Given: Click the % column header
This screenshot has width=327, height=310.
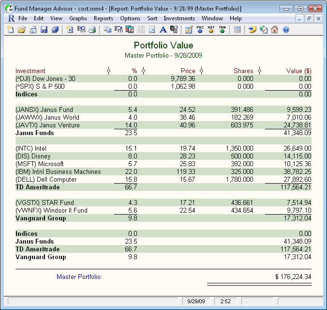Looking at the screenshot, I should tap(134, 71).
